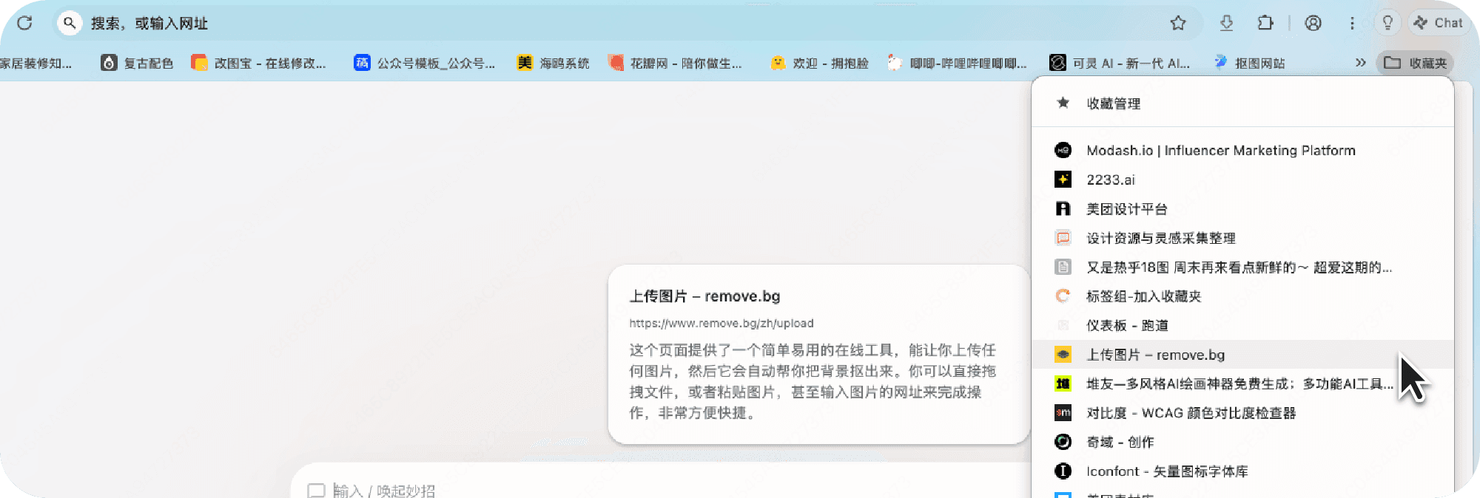Open 奇域 - 创作 favorite
Image resolution: width=1480 pixels, height=498 pixels.
pos(1242,443)
